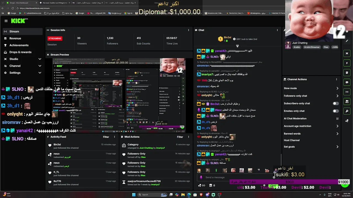Click the Stream Preview thumbnail
Image resolution: width=353 pixels, height=198 pixels.
click(x=119, y=96)
